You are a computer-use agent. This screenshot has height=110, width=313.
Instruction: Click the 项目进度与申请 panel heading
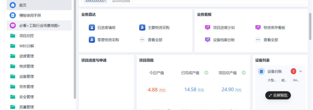pos(94,60)
